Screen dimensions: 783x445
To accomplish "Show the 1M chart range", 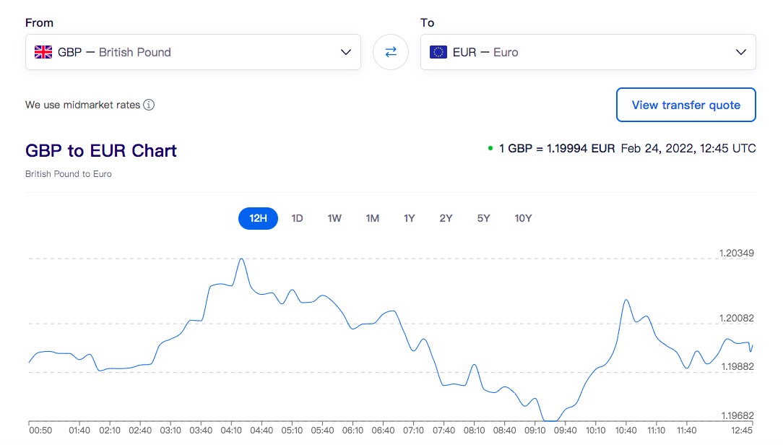I will (x=372, y=218).
